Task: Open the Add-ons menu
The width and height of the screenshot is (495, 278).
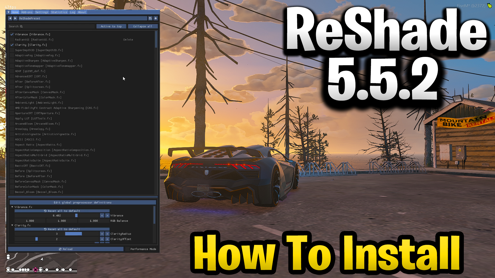Action: 27,12
